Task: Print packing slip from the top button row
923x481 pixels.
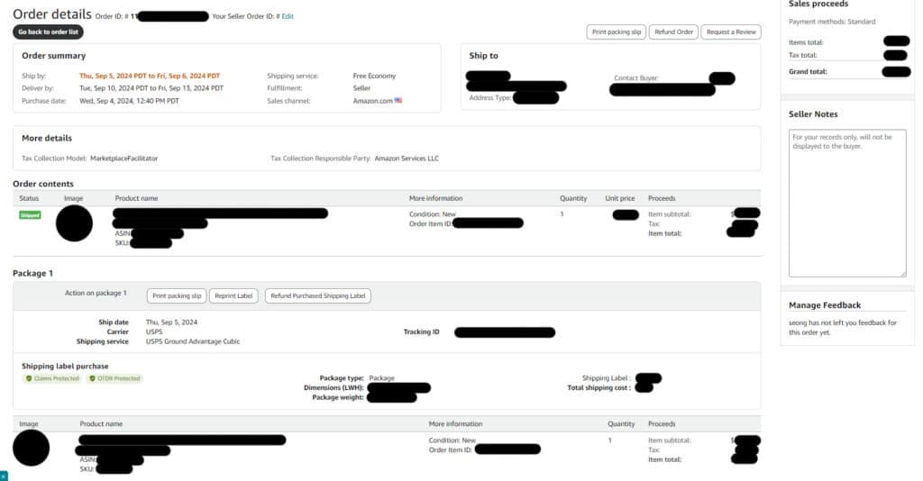Action: coord(617,32)
